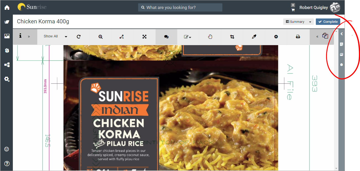Rotate or refresh the artwork view
This screenshot has width=360, height=171.
coord(79,37)
